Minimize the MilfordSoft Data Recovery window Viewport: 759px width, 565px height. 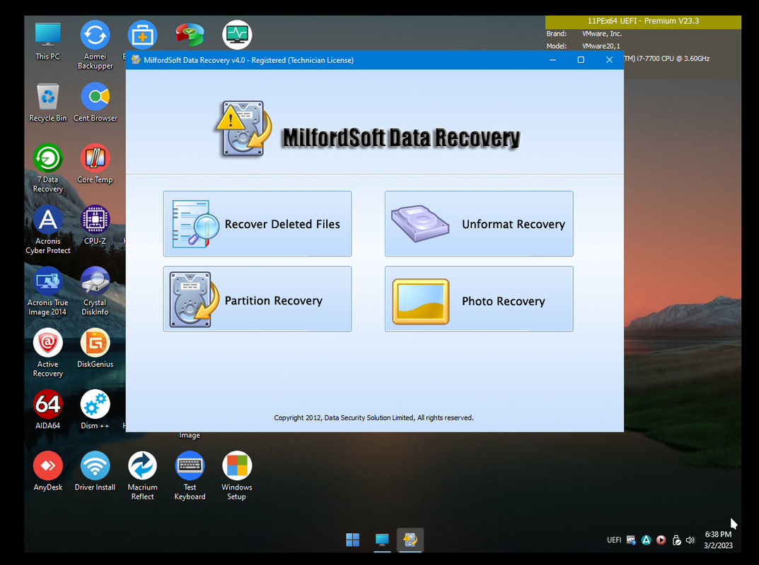pos(552,60)
